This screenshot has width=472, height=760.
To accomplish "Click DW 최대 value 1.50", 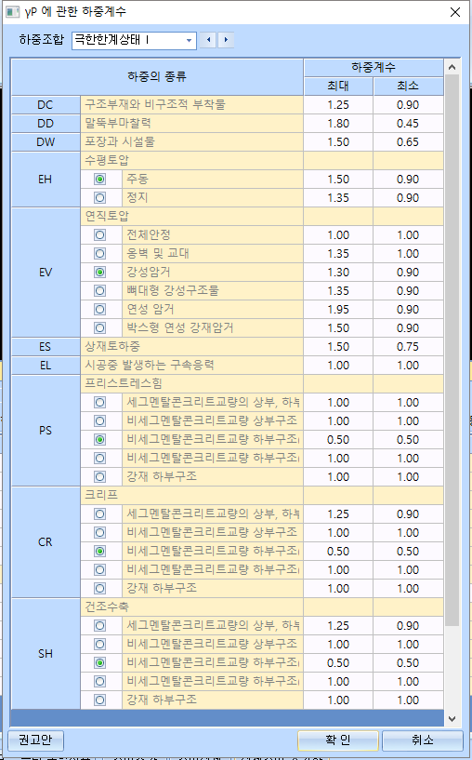I will click(338, 142).
